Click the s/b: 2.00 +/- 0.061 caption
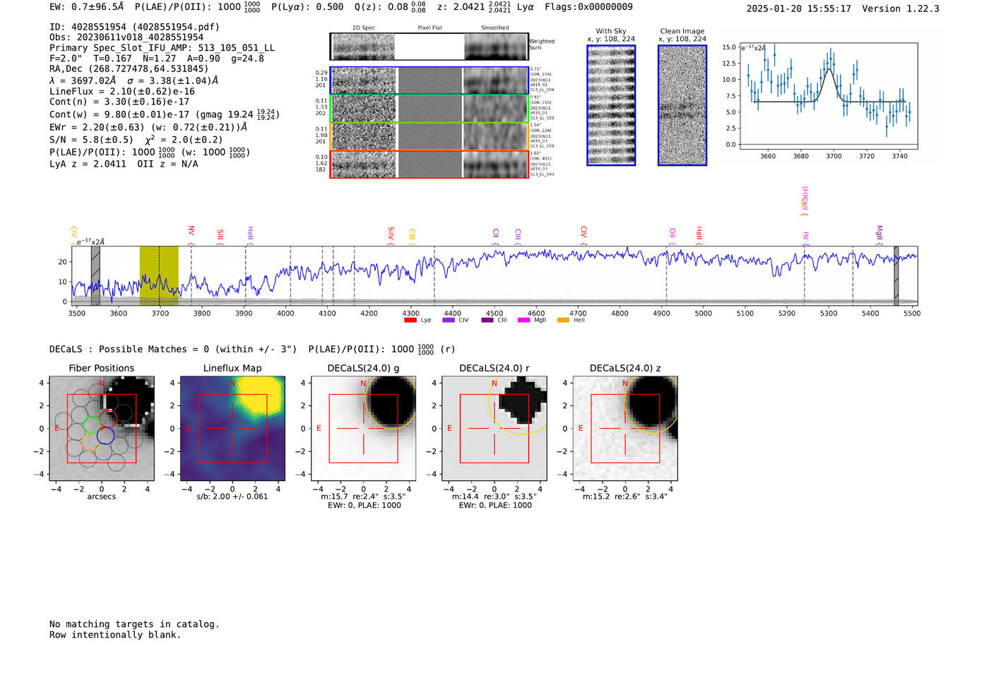The image size is (989, 673). 232,496
